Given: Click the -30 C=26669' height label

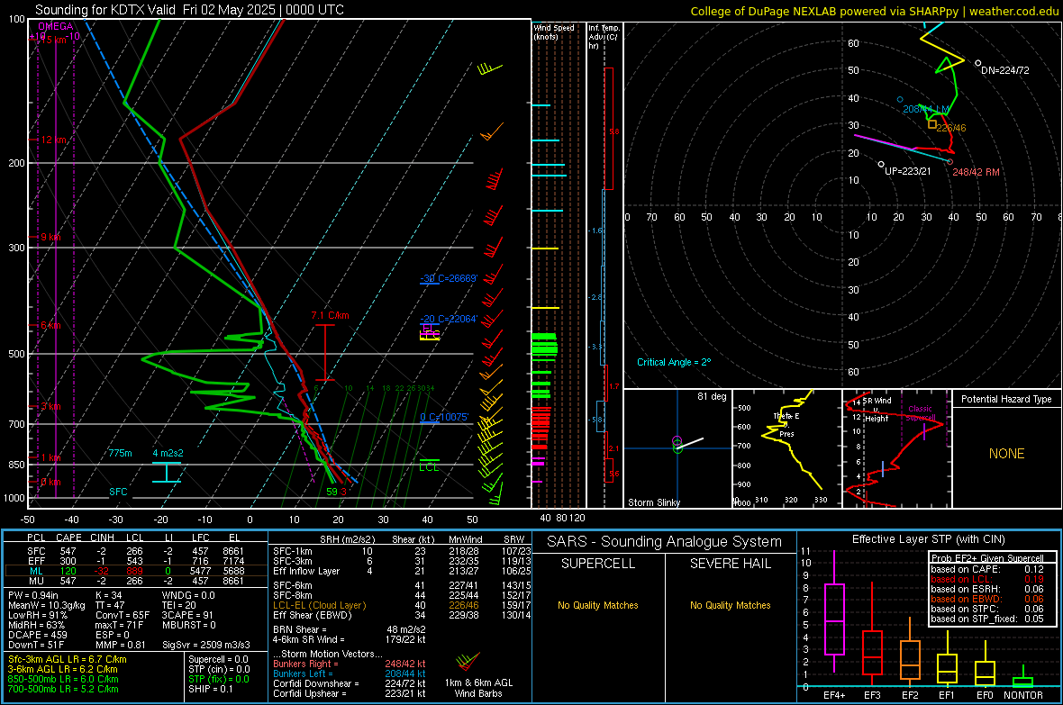Looking at the screenshot, I should coord(448,278).
